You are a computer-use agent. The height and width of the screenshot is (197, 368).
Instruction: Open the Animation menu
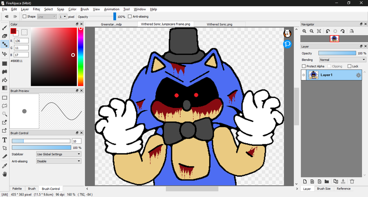(x=112, y=9)
